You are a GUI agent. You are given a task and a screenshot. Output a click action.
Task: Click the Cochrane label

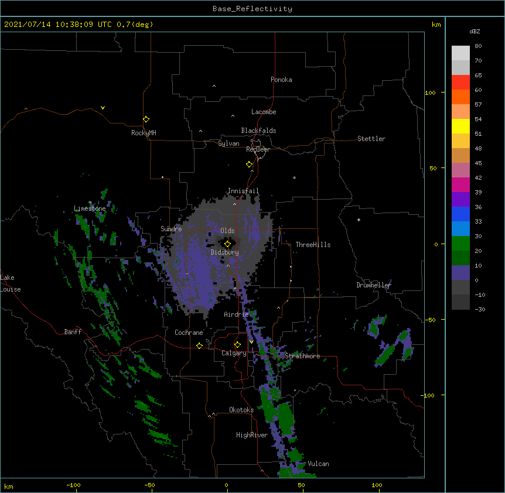point(189,333)
